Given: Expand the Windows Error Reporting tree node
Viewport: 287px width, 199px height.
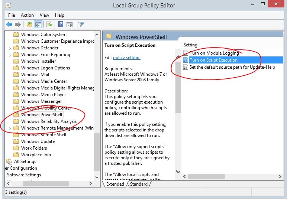Looking at the screenshot, I should pos(10,55).
